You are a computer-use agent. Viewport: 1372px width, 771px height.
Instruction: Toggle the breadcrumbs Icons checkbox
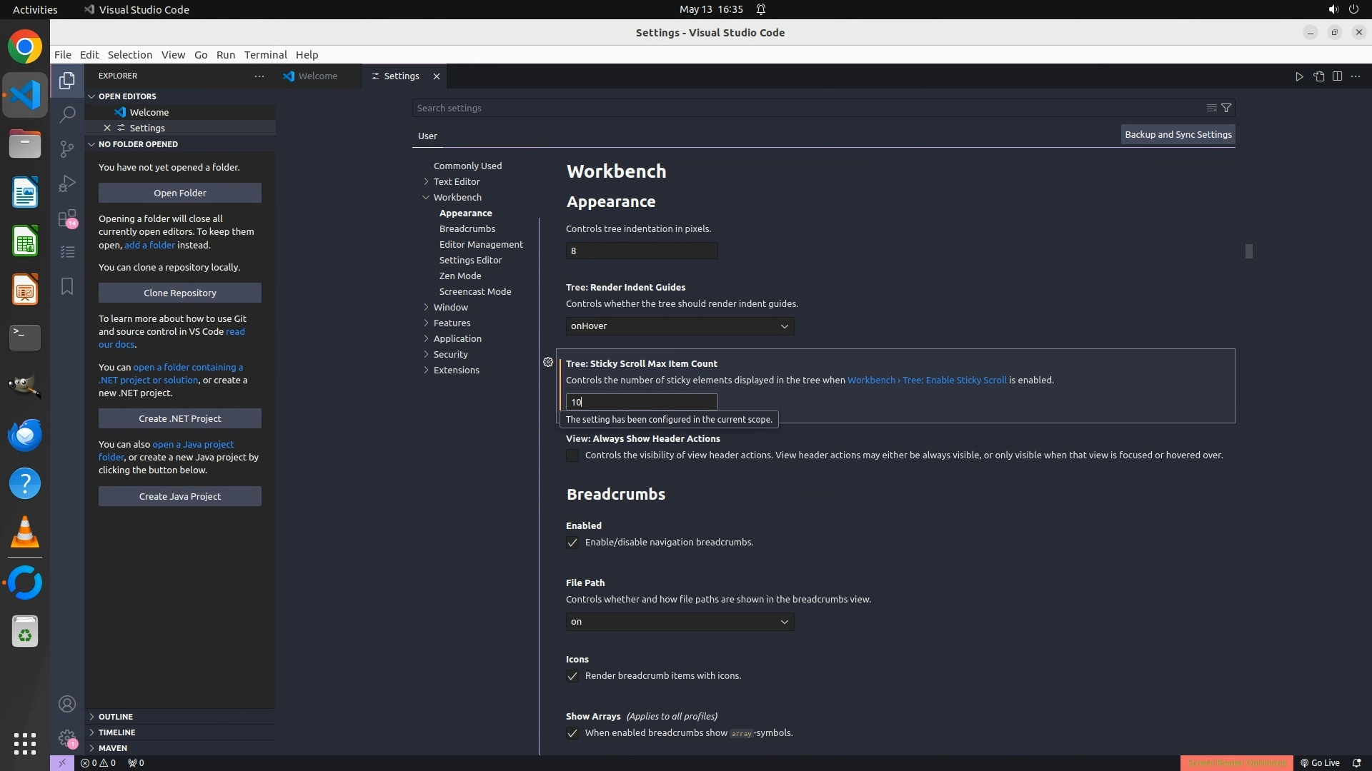(572, 676)
